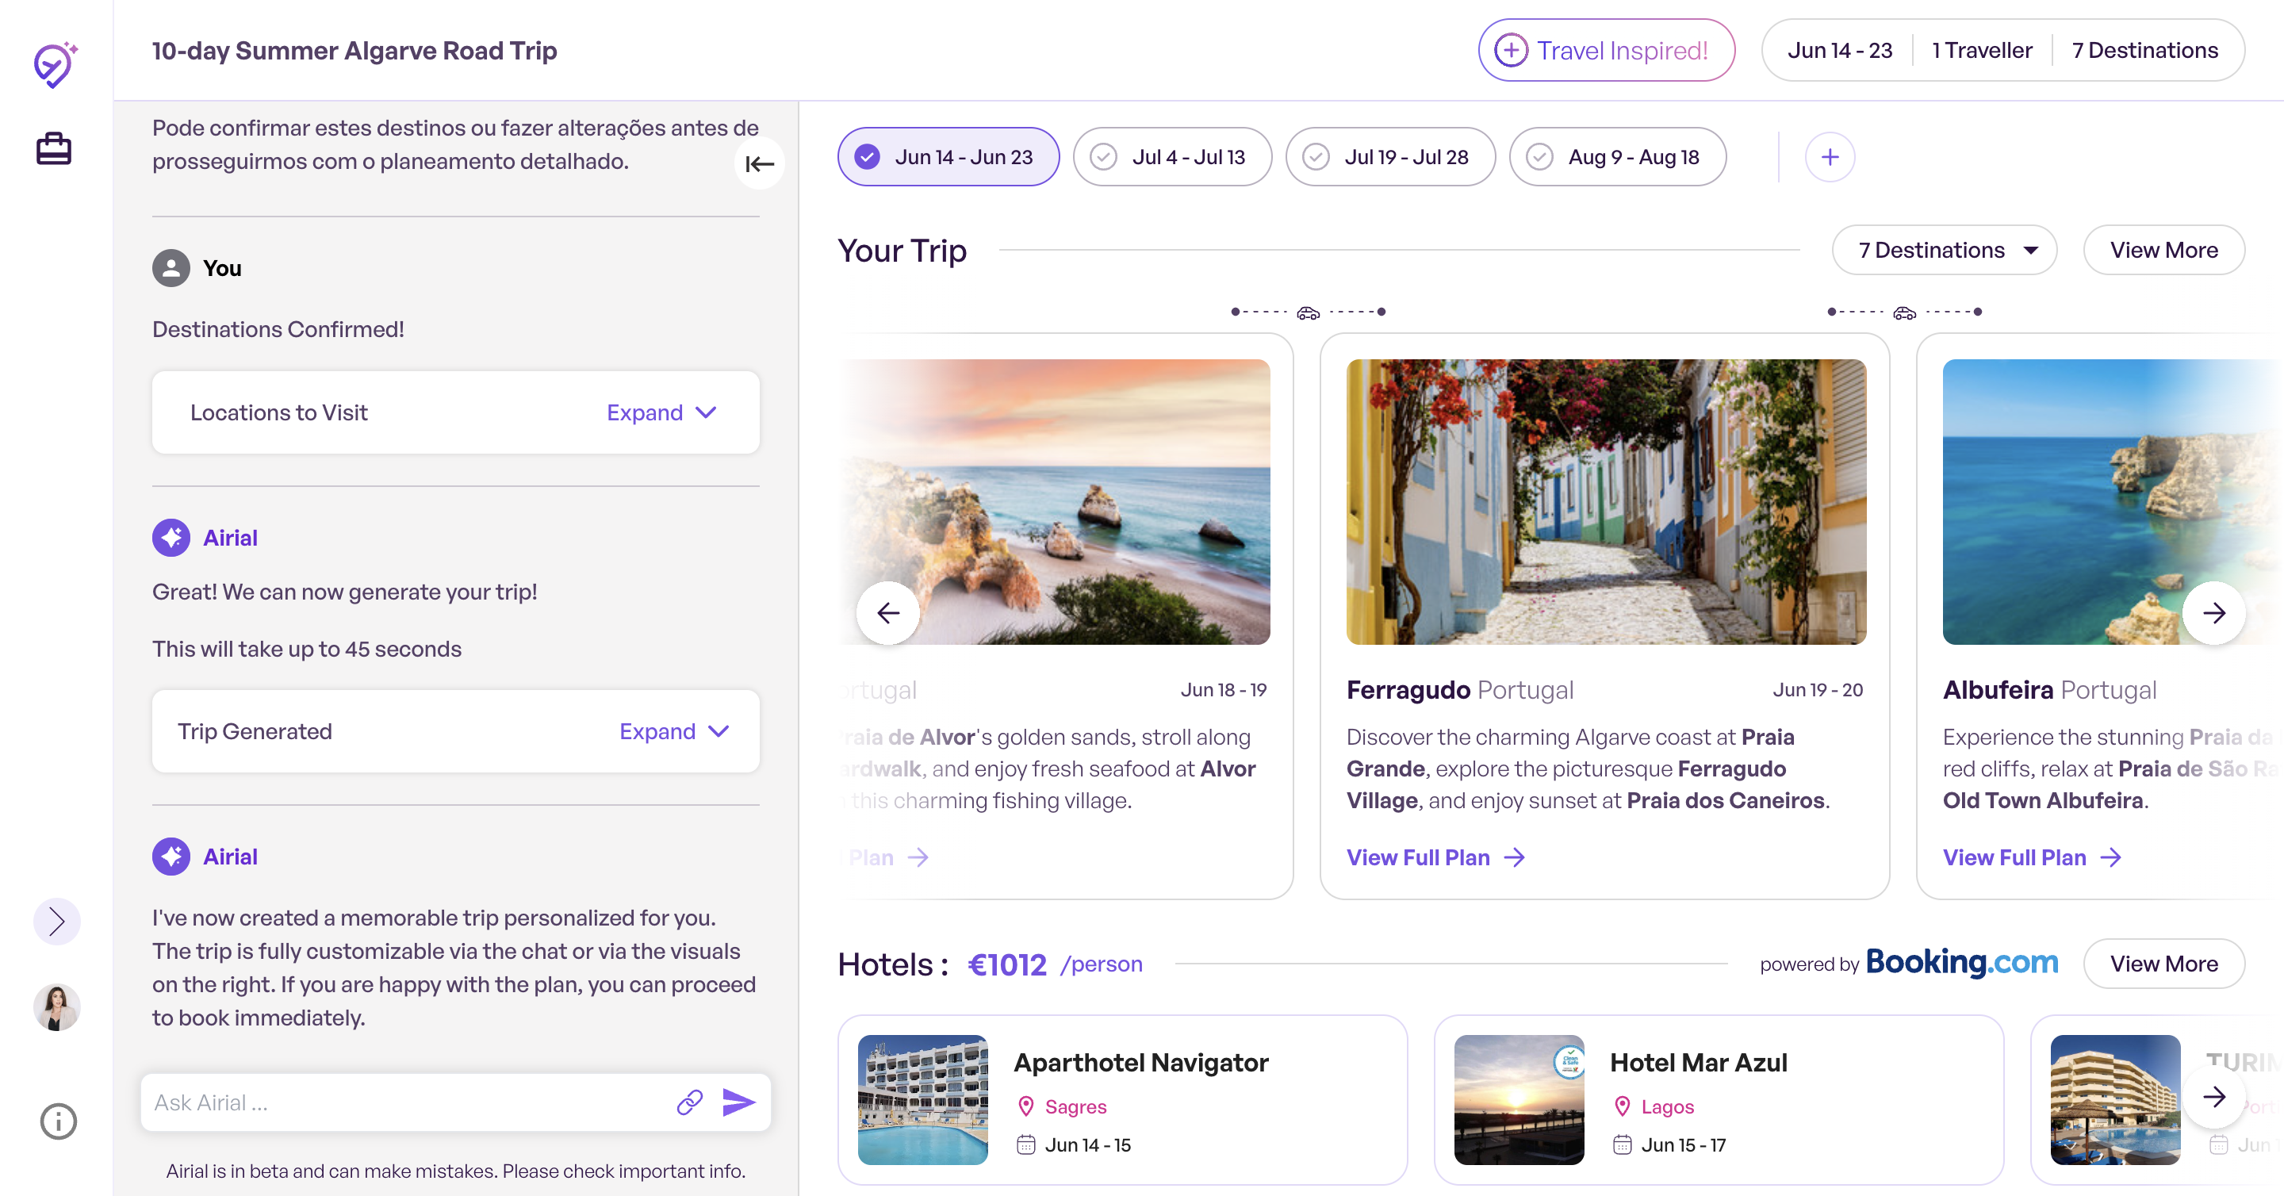
Task: Click the Airial heart logo icon
Action: click(x=56, y=65)
